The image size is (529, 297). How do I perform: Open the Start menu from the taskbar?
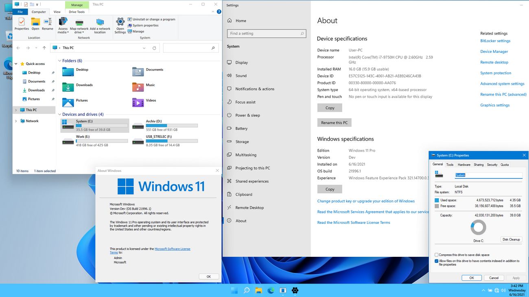pos(234,290)
